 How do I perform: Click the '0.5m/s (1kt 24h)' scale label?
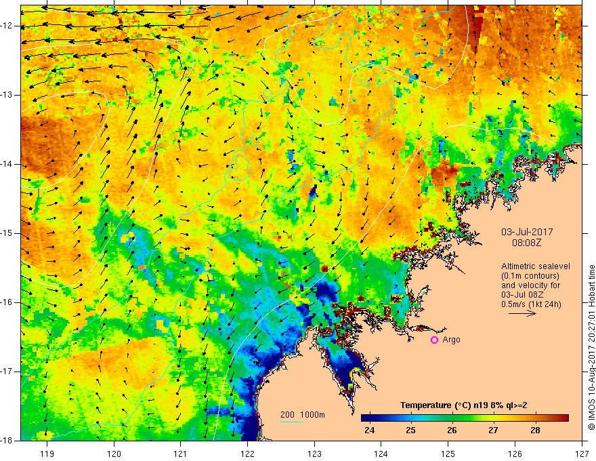[x=531, y=304]
